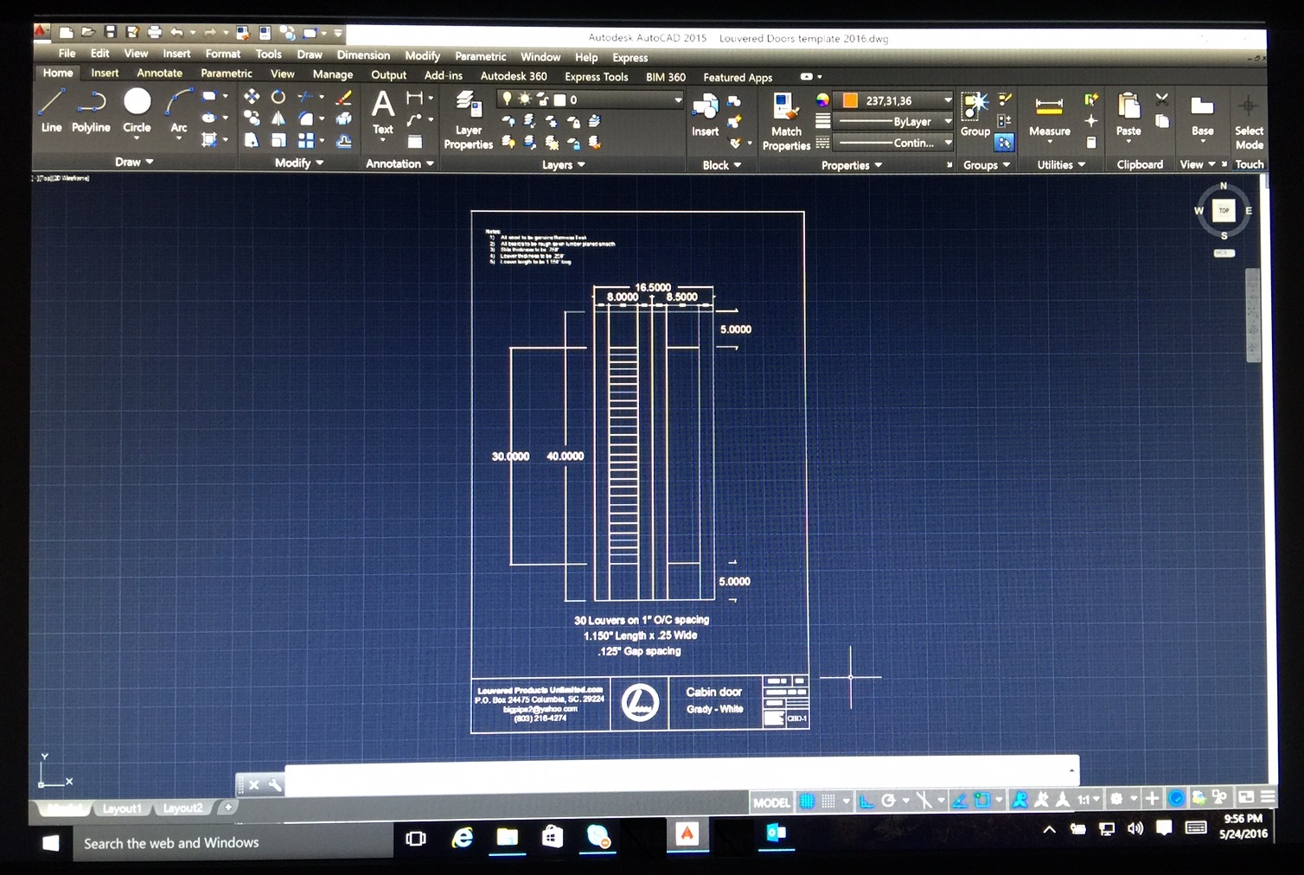The image size is (1304, 875).
Task: Activate the Move tool in Modify panel
Action: (252, 96)
